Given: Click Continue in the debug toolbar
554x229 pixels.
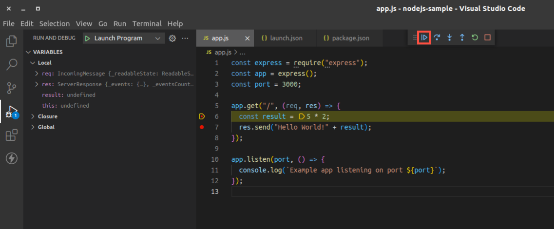Looking at the screenshot, I should pos(424,38).
